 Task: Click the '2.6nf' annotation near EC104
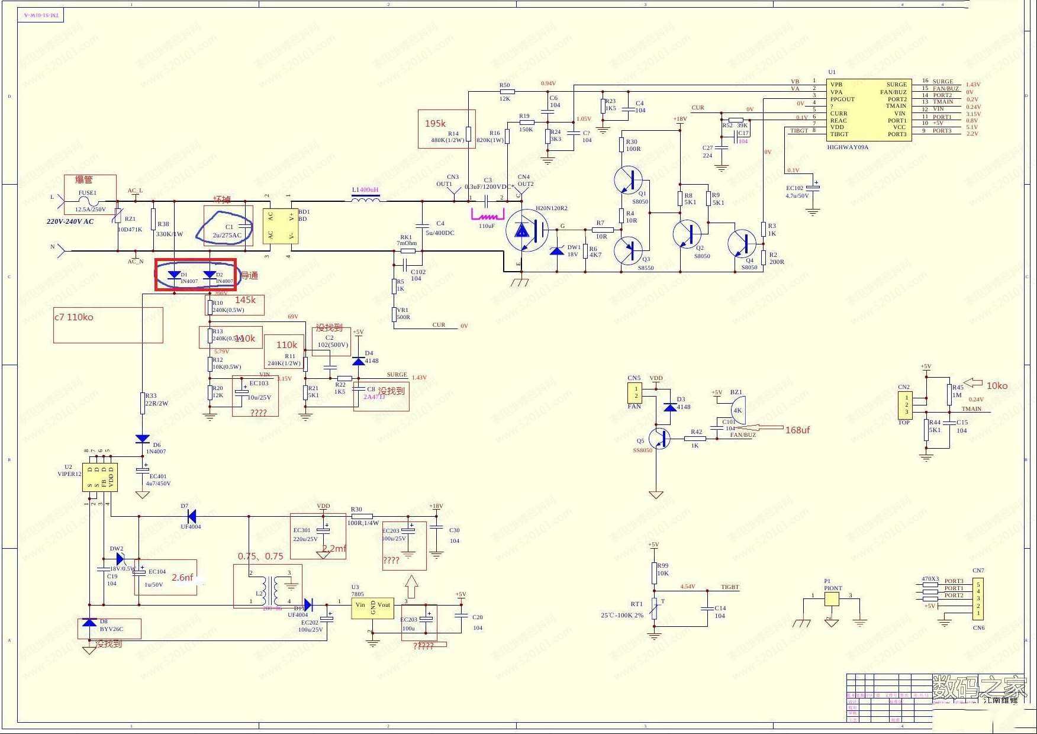182,577
